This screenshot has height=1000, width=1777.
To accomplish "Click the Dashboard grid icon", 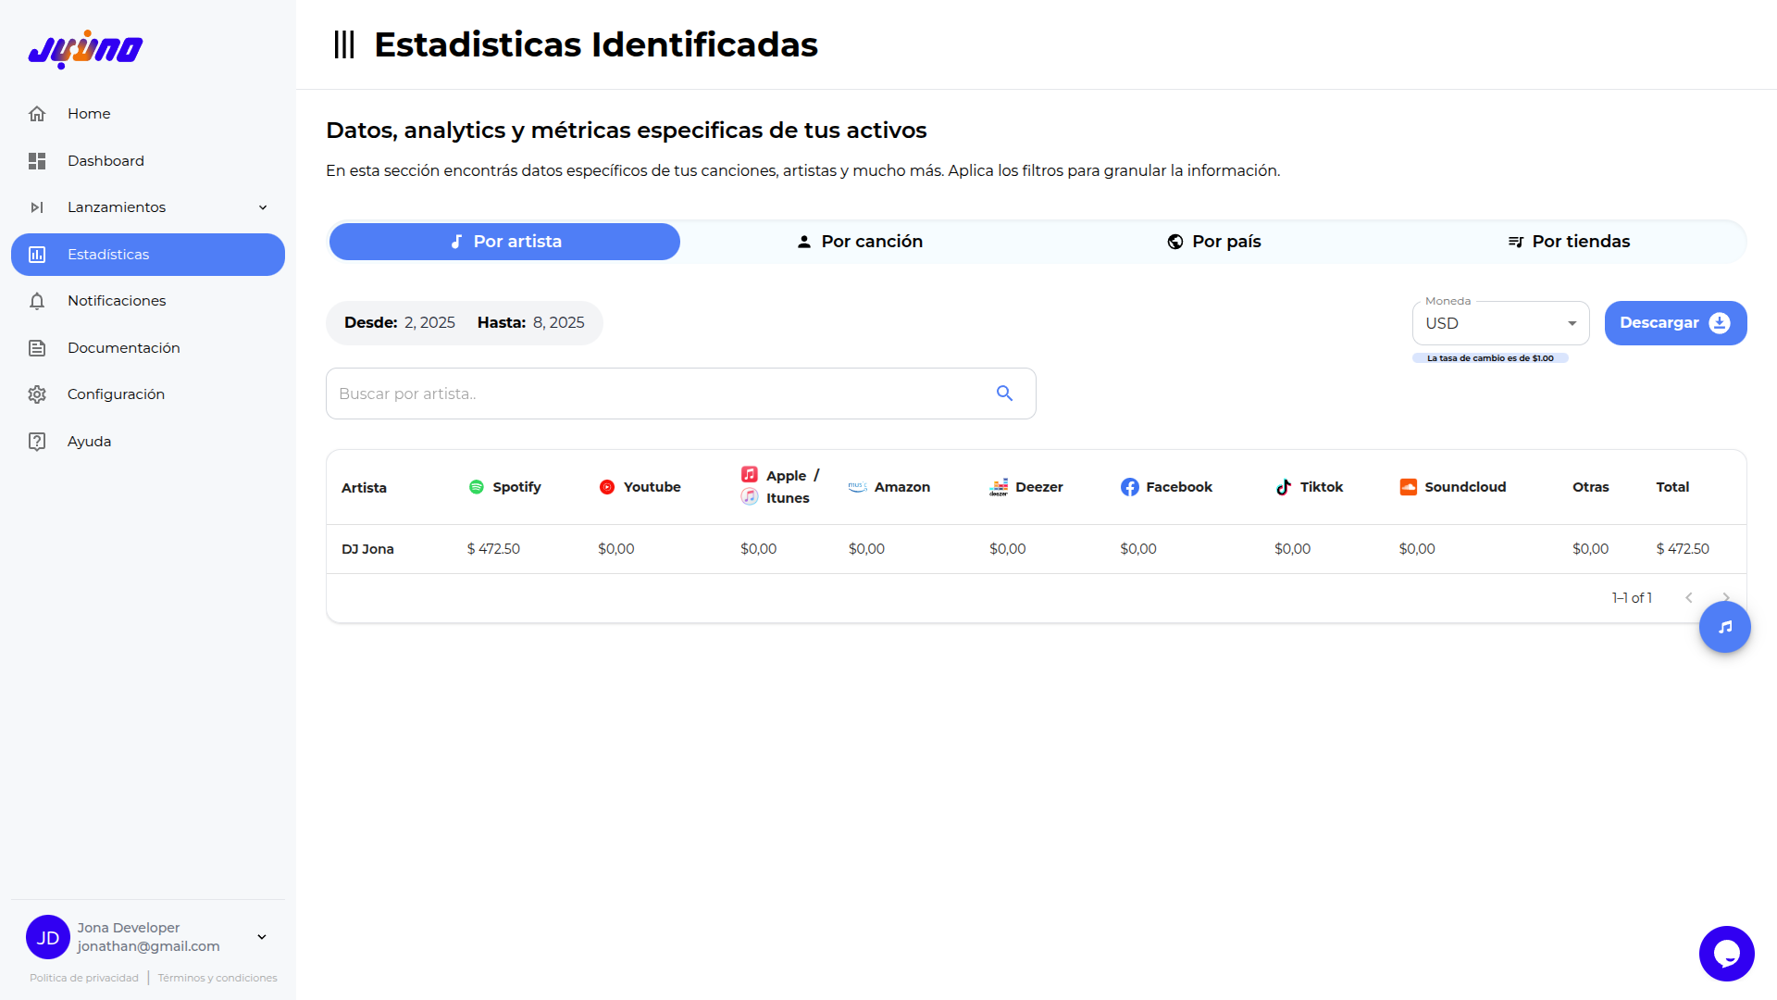I will tap(37, 161).
